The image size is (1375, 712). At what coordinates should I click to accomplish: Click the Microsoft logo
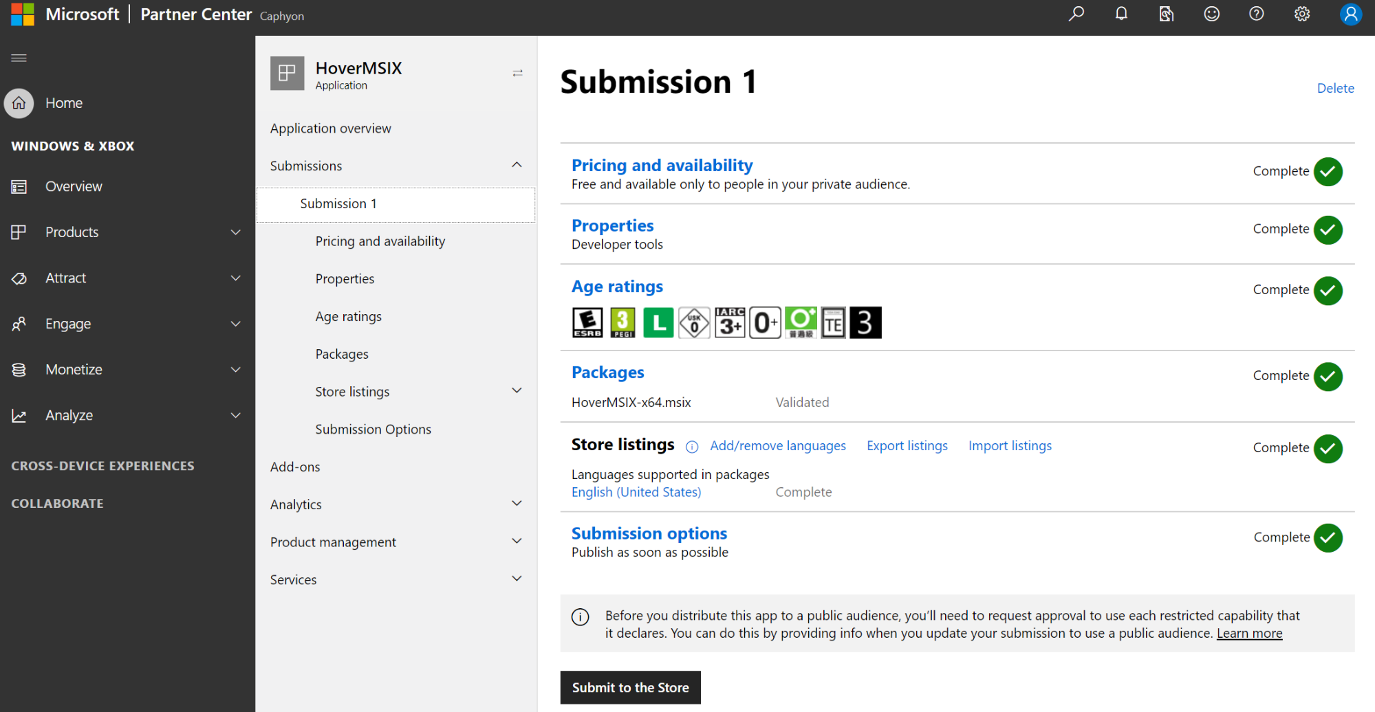pos(22,14)
